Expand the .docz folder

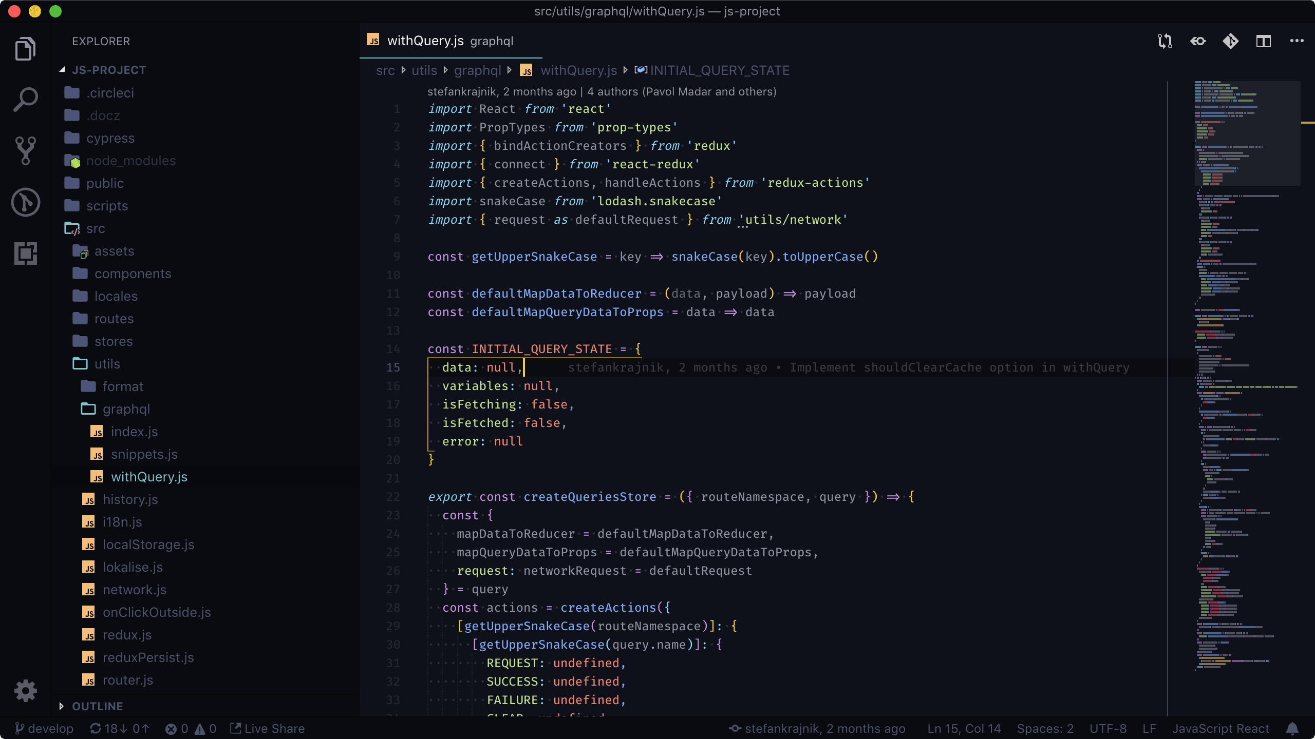click(205, 115)
